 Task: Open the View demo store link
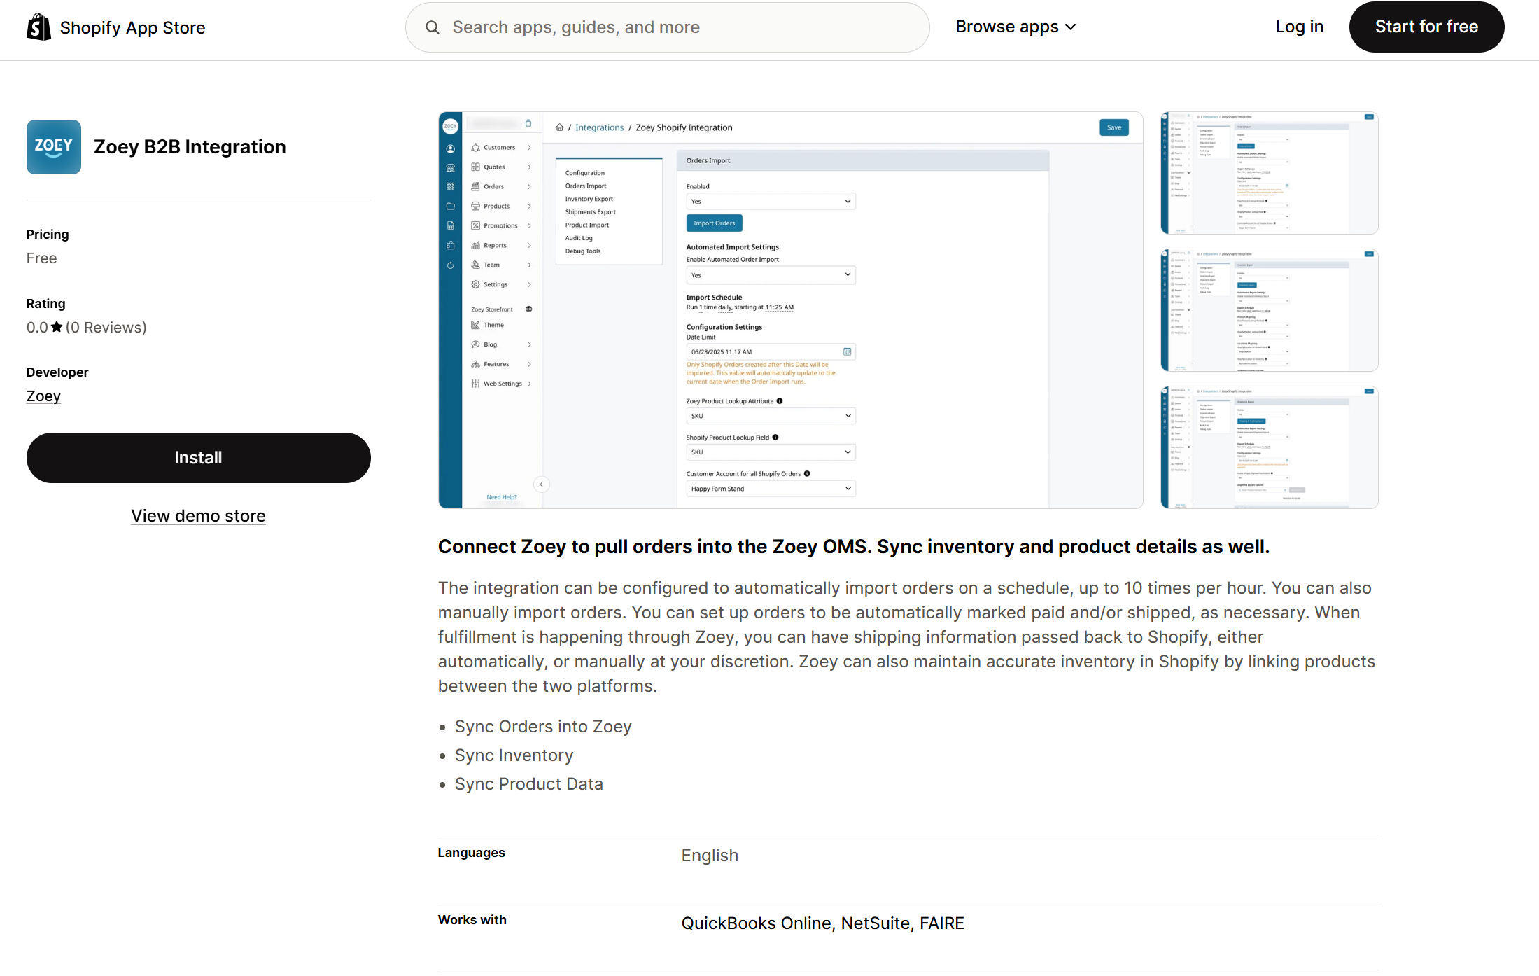198,516
